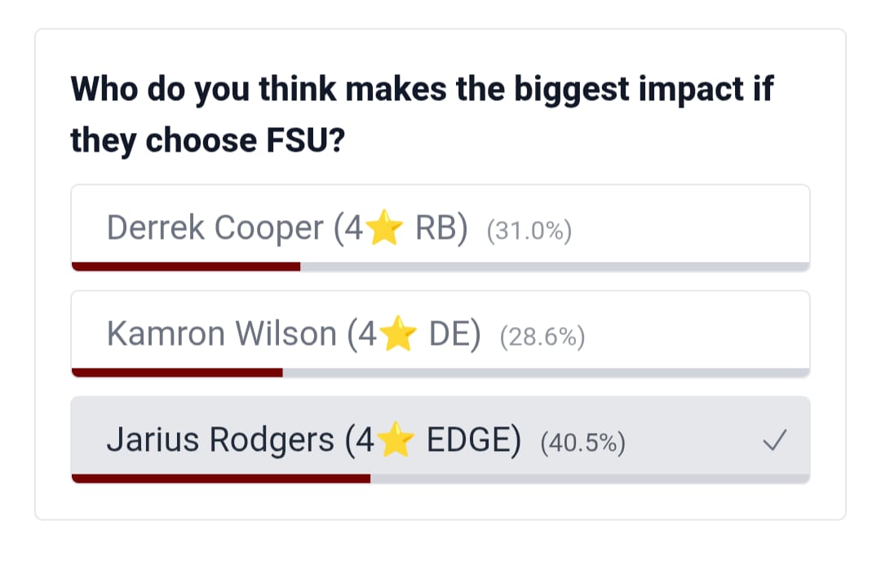Screen dimensions: 881x566
Task: Click the gray unfilled bar under Derrek Cooper
Action: (556, 266)
